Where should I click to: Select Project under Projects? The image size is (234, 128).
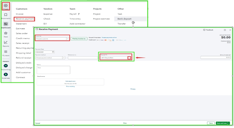[97, 14]
